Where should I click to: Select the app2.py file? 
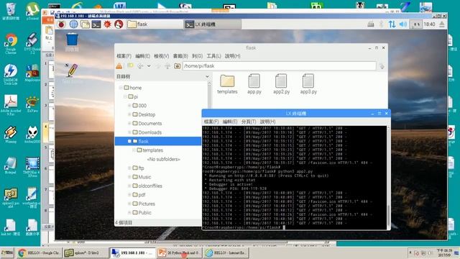tap(281, 84)
